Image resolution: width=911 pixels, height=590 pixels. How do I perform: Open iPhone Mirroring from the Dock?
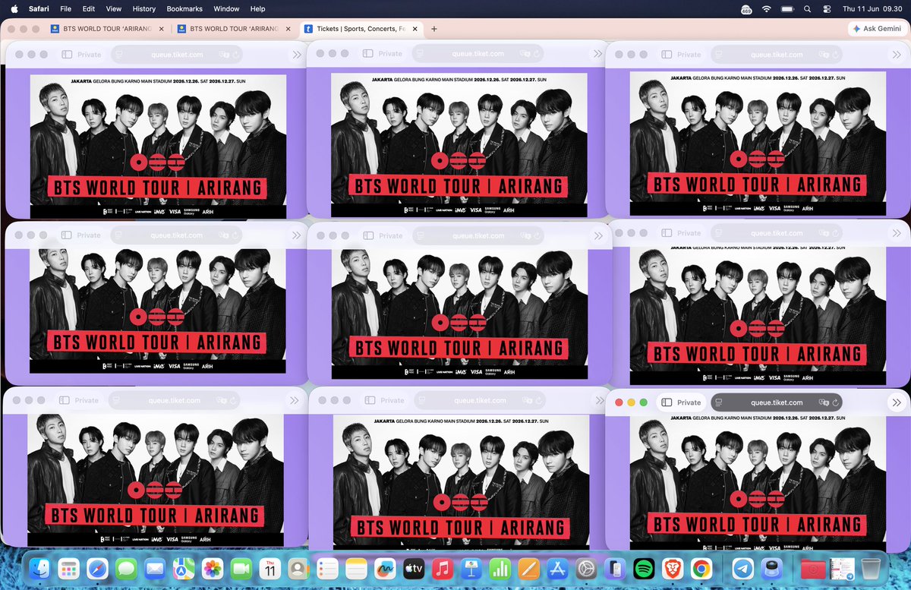pyautogui.click(x=615, y=568)
